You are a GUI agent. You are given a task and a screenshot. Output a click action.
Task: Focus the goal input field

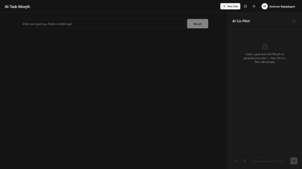pos(102,24)
